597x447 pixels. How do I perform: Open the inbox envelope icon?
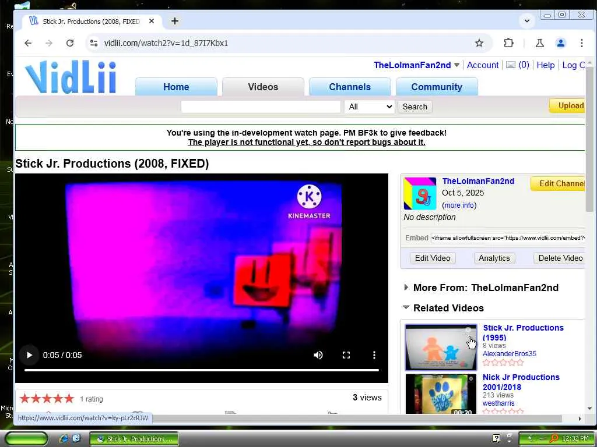coord(511,65)
